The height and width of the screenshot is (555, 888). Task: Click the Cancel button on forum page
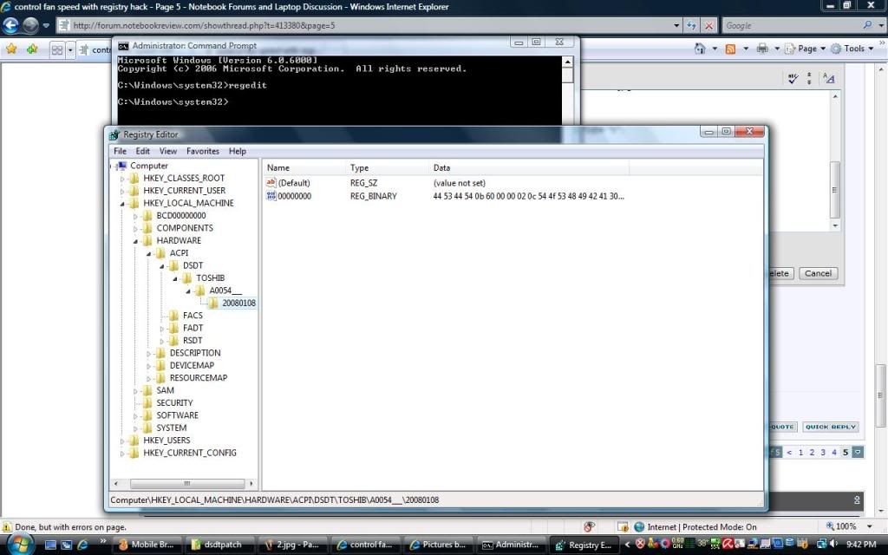tap(818, 273)
